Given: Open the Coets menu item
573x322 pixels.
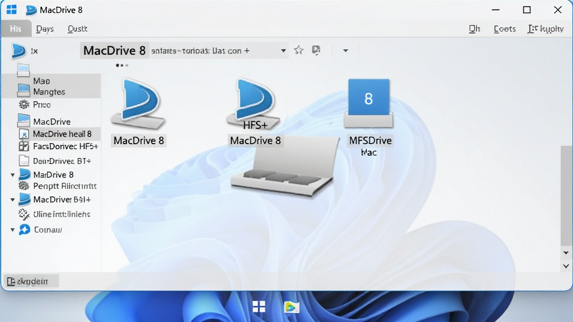Looking at the screenshot, I should (x=505, y=29).
